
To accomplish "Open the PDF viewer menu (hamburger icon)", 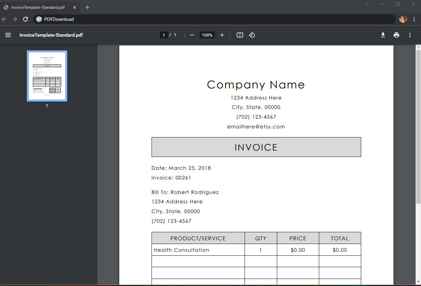I will pos(8,35).
